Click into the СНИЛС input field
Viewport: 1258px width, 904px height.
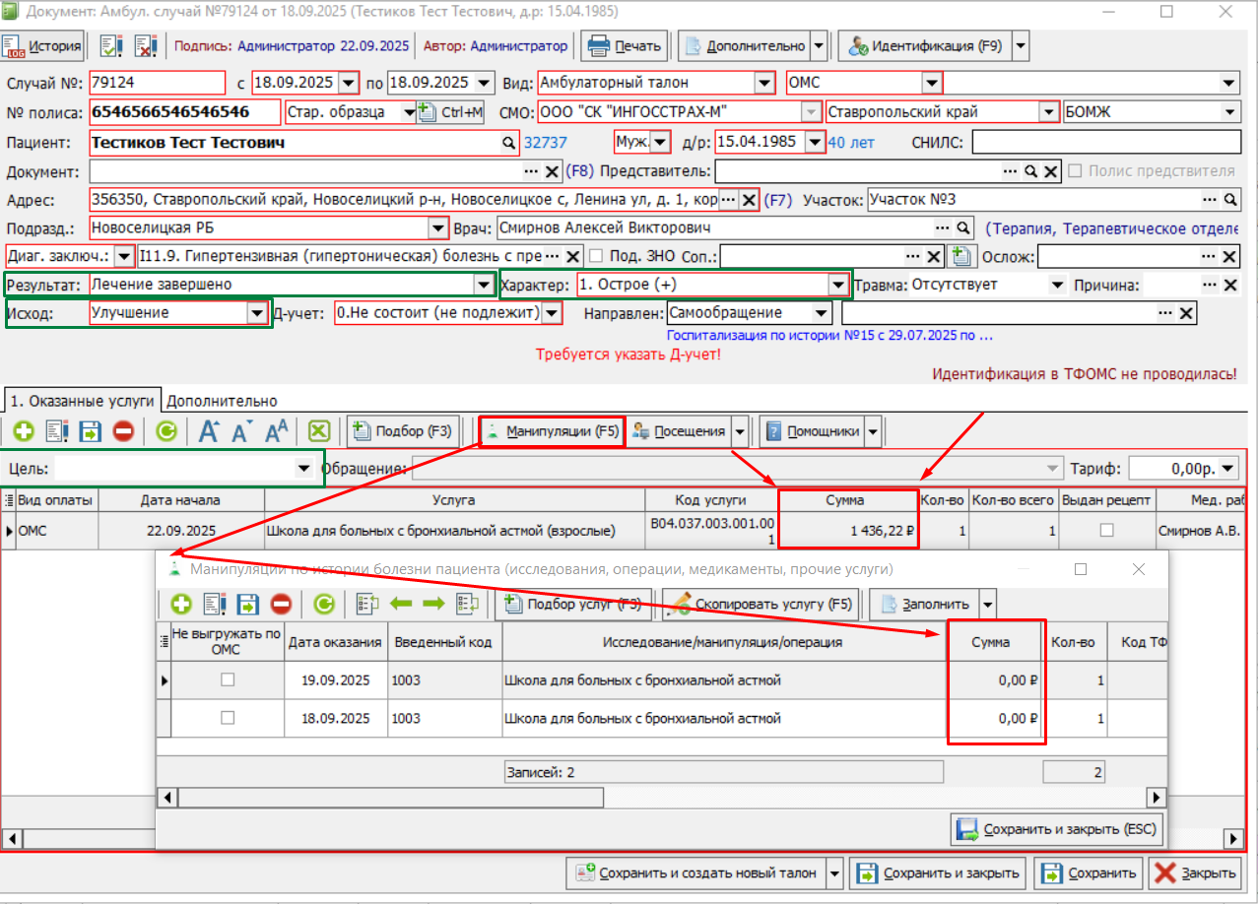[x=1105, y=143]
